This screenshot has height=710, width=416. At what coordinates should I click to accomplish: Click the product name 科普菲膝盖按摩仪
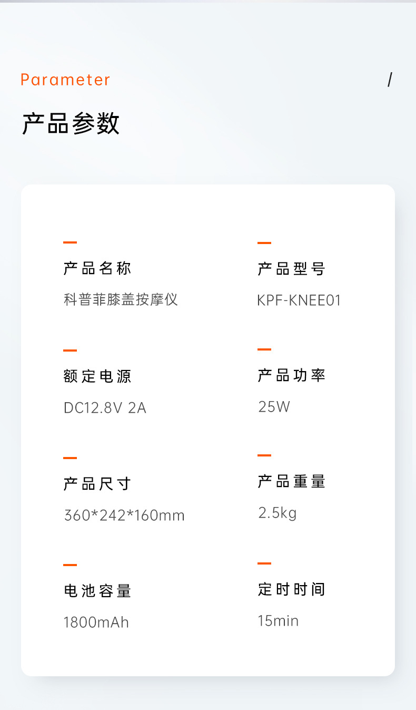[x=121, y=300]
